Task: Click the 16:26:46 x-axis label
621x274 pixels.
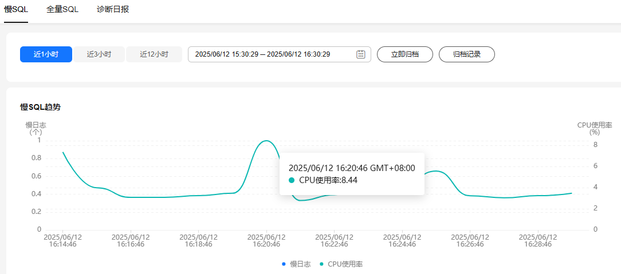Action: (470, 241)
